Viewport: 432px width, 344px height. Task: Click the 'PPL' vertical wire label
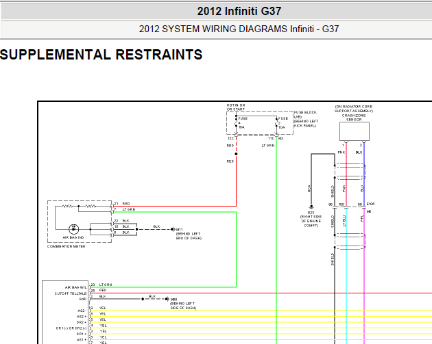click(x=362, y=218)
